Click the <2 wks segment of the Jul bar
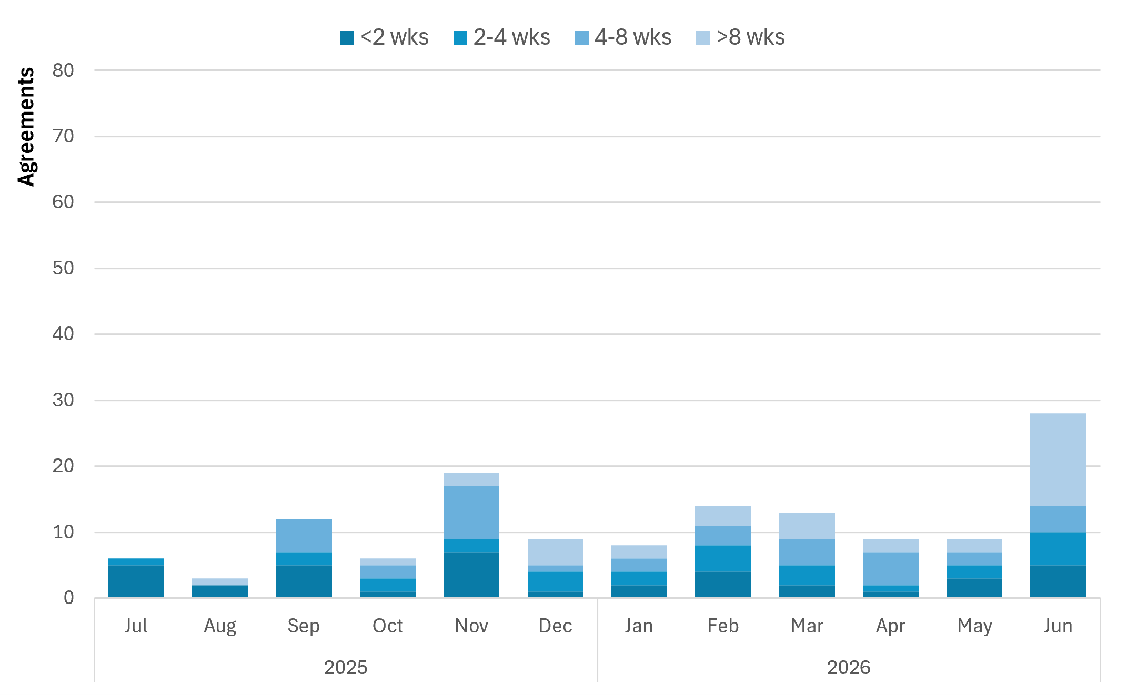The width and height of the screenshot is (1127, 695). [x=136, y=581]
